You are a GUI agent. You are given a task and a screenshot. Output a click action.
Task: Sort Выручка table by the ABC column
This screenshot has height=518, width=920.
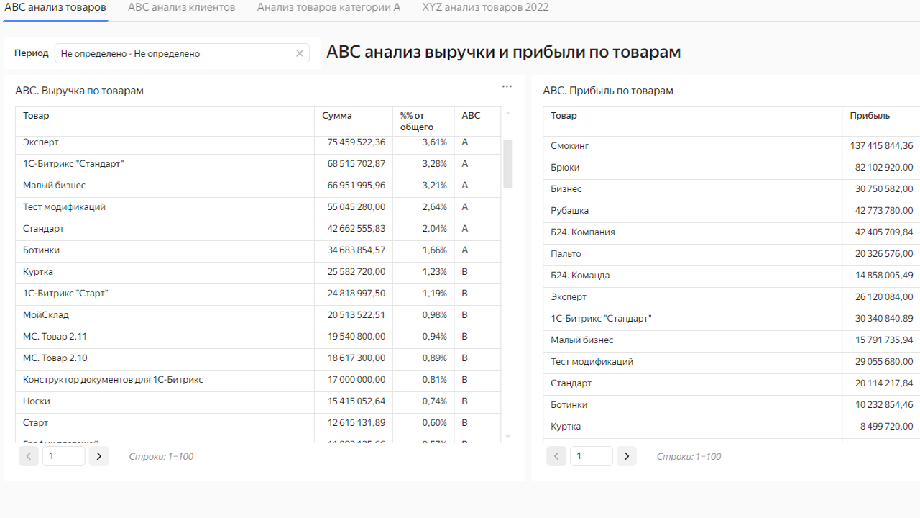[471, 116]
